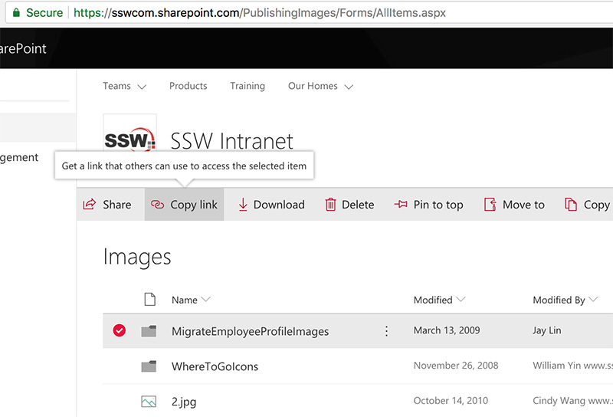Click the browser address bar URL

pos(261,13)
